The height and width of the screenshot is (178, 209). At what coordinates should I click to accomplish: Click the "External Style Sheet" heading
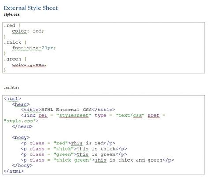click(31, 8)
